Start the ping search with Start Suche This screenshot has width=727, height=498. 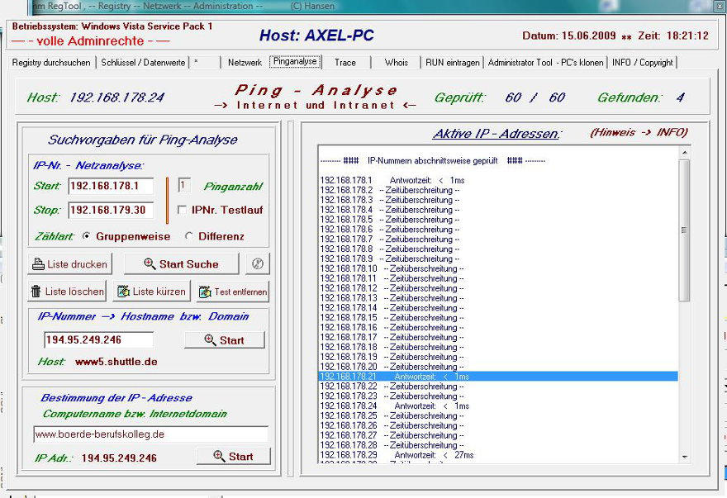coord(181,264)
